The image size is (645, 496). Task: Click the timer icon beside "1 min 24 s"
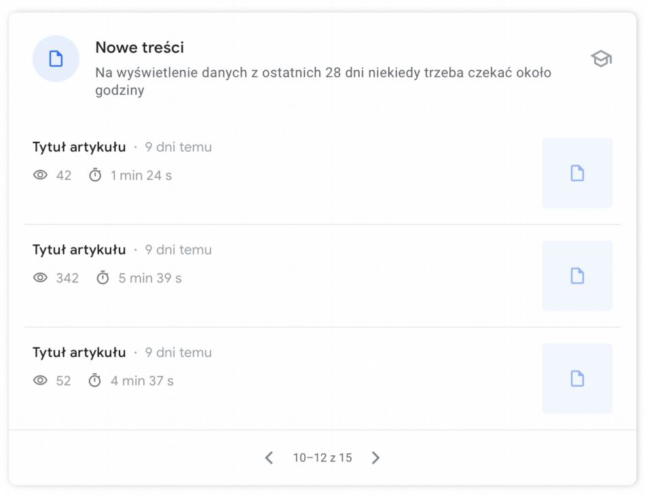click(x=95, y=175)
